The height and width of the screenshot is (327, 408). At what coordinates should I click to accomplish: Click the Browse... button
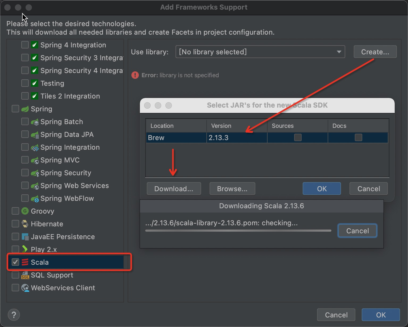click(x=232, y=189)
